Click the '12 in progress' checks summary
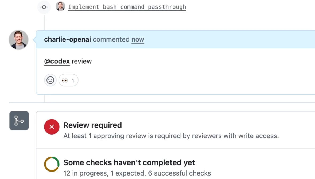315x179 pixels. tap(85, 173)
